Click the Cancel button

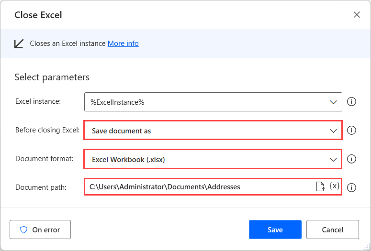coord(332,229)
